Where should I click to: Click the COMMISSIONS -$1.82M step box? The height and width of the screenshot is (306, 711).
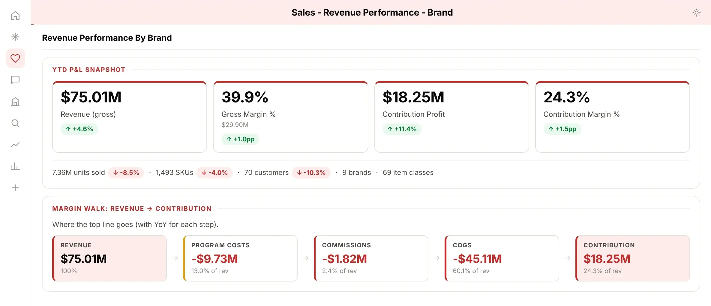[371, 258]
